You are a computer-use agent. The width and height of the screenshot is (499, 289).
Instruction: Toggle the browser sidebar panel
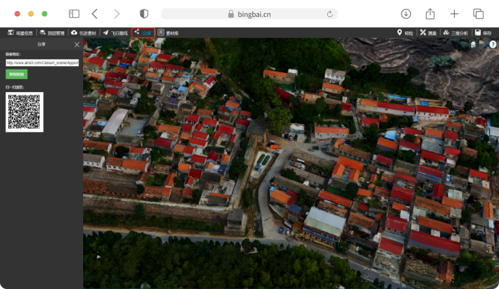click(x=74, y=14)
